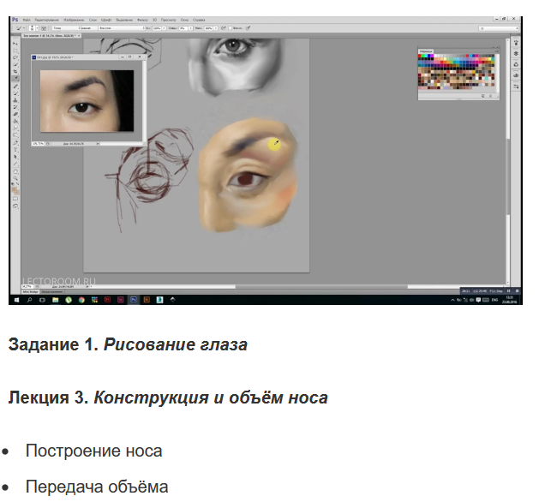Select the Move tool in Photoshop toolbar
Viewport: 545px width, 502px height.
[x=15, y=44]
